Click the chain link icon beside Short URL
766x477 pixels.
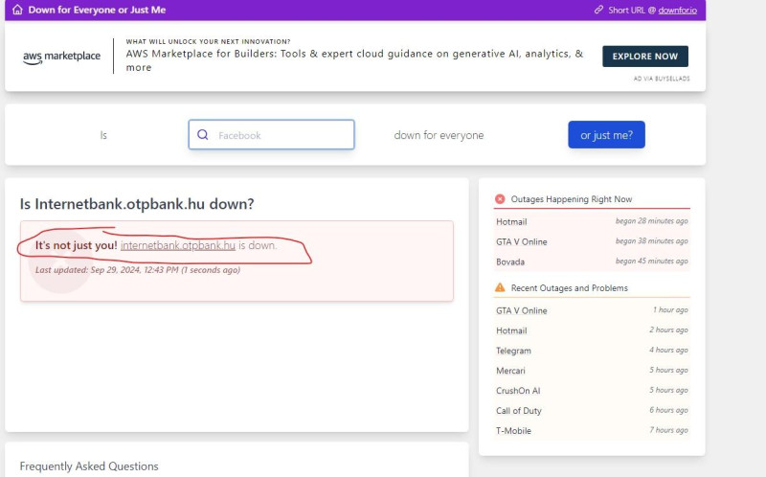coord(598,10)
